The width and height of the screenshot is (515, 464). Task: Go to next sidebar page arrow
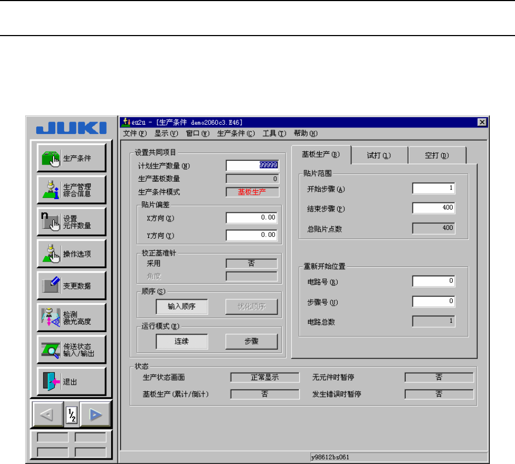[95, 414]
